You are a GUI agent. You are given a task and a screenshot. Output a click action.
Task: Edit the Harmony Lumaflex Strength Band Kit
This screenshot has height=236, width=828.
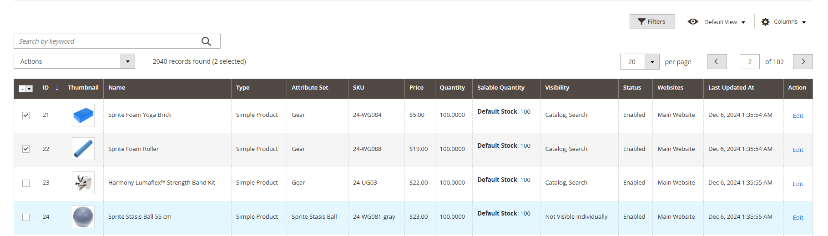[x=798, y=184]
